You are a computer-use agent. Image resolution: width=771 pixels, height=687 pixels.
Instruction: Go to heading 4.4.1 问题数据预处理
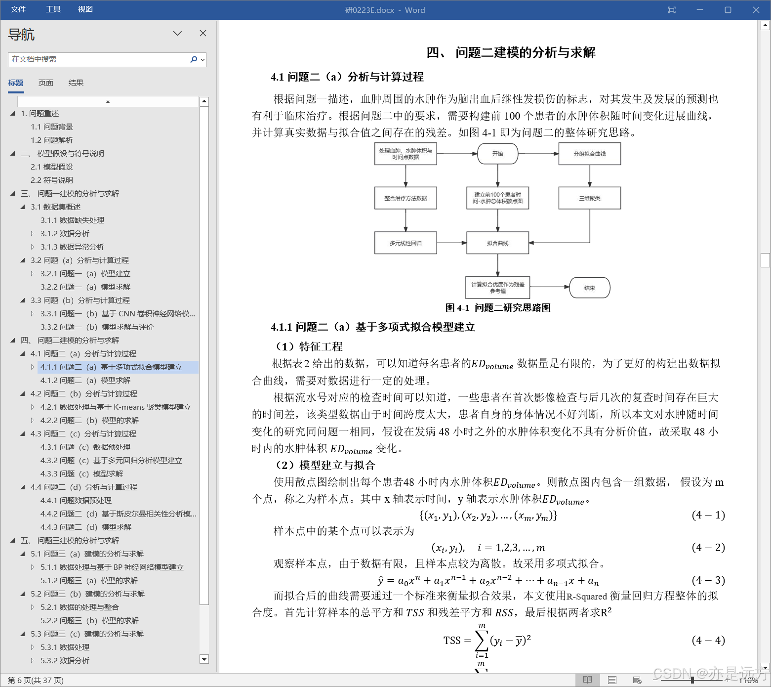(x=76, y=501)
